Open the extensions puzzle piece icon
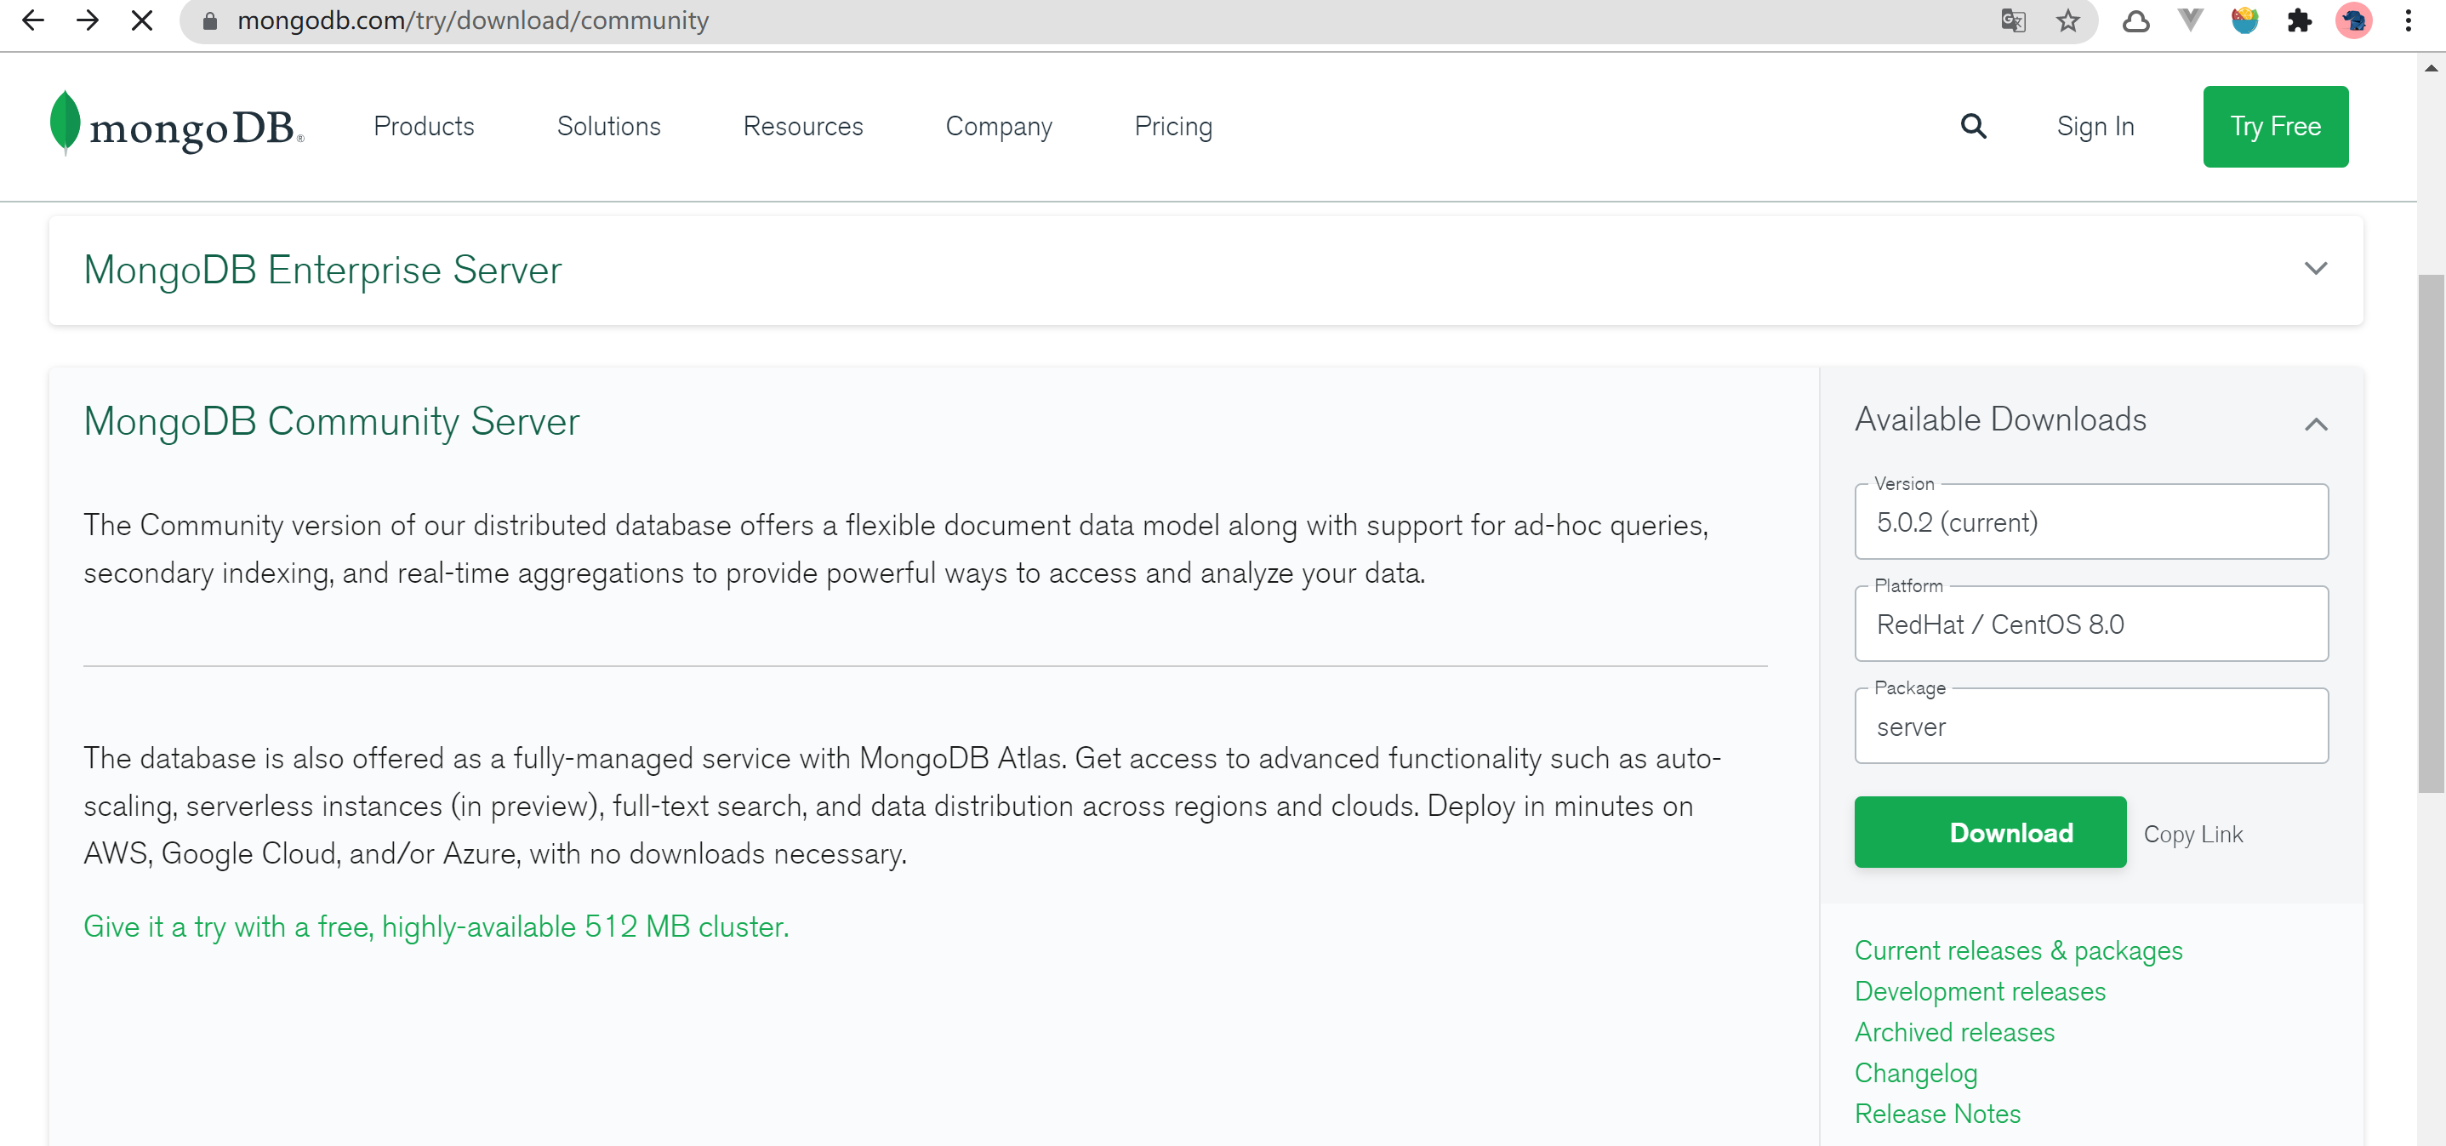The image size is (2446, 1146). pyautogui.click(x=2300, y=21)
